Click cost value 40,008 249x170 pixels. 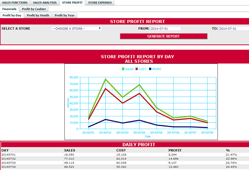tap(121, 163)
